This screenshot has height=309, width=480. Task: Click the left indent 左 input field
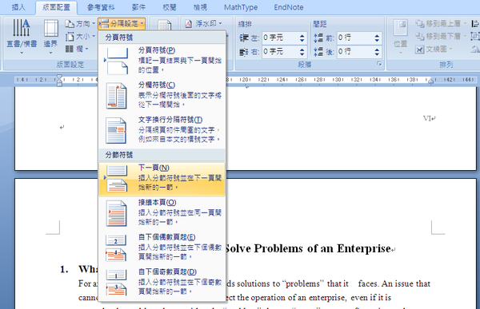[281, 38]
